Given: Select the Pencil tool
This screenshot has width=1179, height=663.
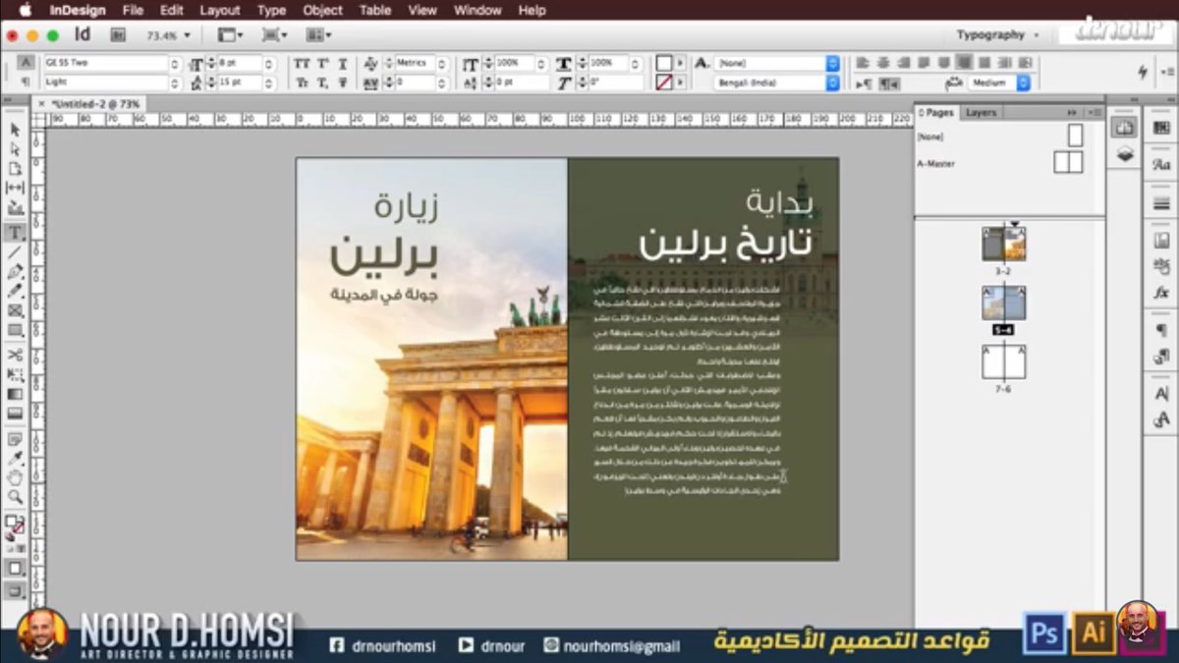Looking at the screenshot, I should 15,291.
